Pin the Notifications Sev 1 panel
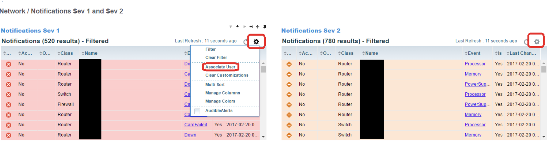The width and height of the screenshot is (552, 152). [x=265, y=27]
